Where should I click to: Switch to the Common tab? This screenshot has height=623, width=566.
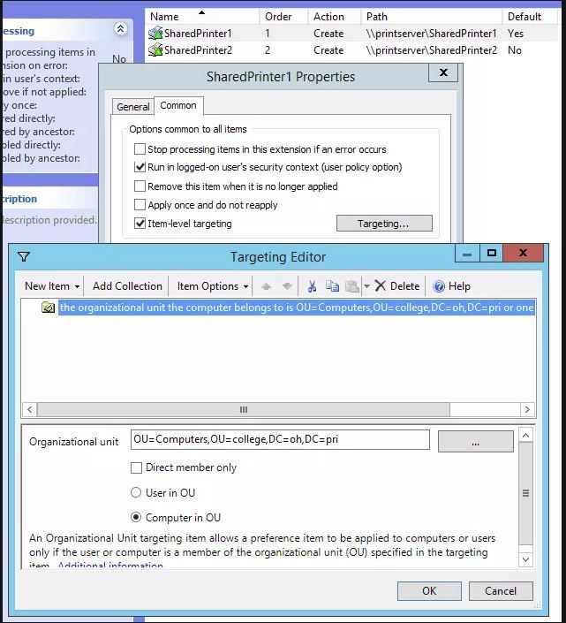tap(178, 105)
